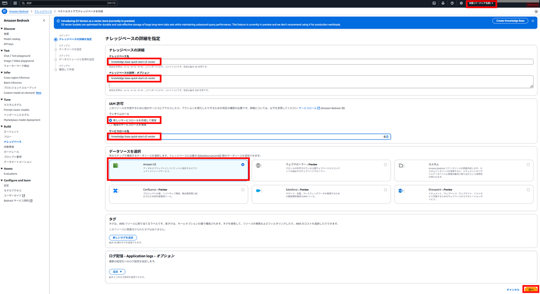This screenshot has height=294, width=540.
Task: Choose use existing service role option
Action: (x=111, y=125)
